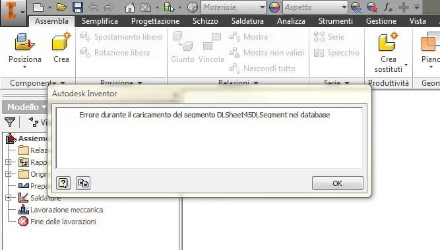
Task: Click Crea sostituti icon
Action: [389, 42]
